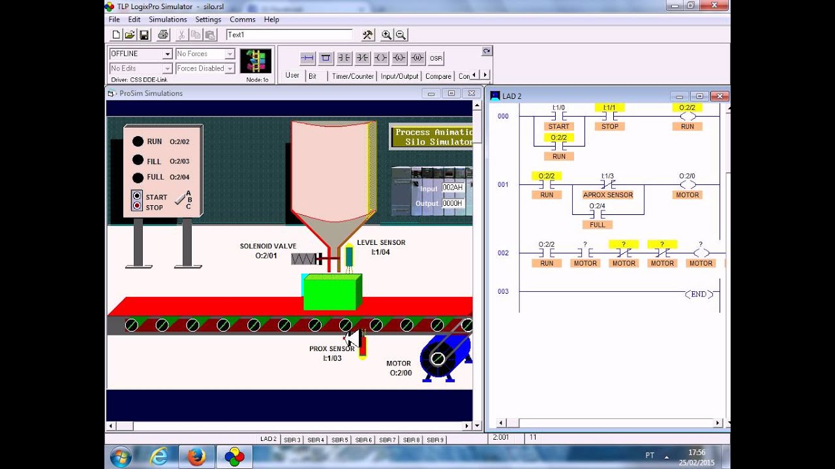Click the LAD 2 window horizontal scrollbar
Image resolution: width=835 pixels, height=469 pixels.
[609, 423]
